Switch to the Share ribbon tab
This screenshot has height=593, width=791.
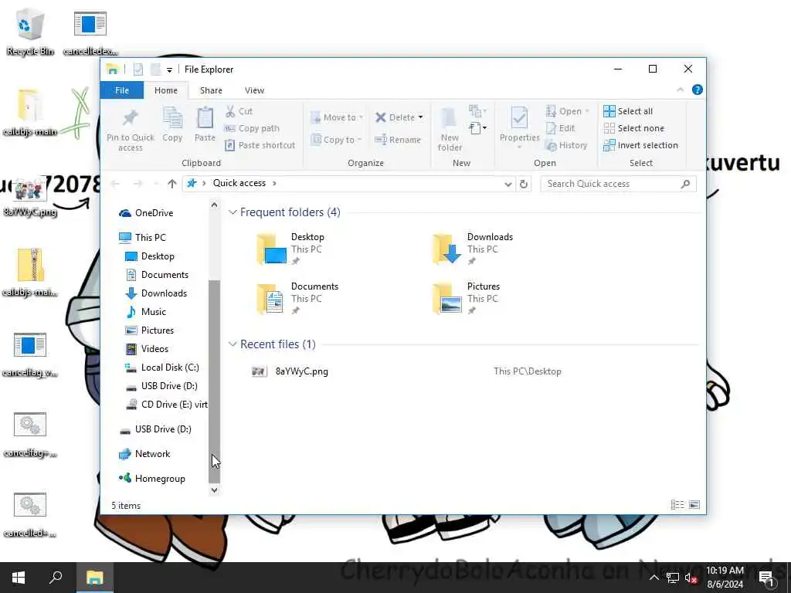click(x=211, y=90)
